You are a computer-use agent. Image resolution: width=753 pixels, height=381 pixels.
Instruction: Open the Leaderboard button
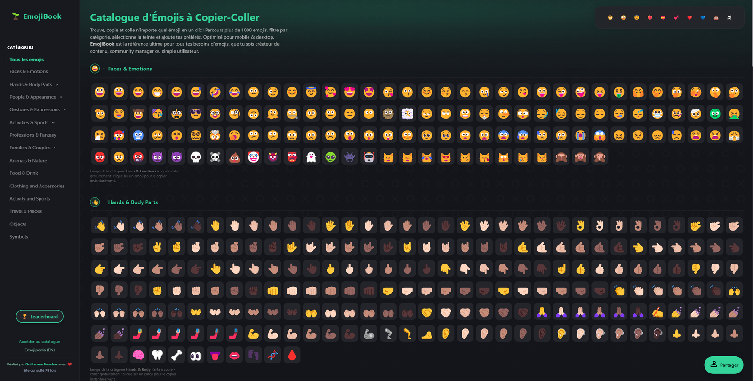(40, 317)
